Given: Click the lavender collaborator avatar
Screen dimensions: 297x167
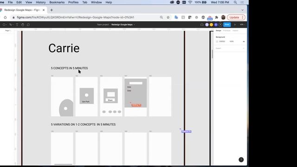Looking at the screenshot, I should click(207, 25).
